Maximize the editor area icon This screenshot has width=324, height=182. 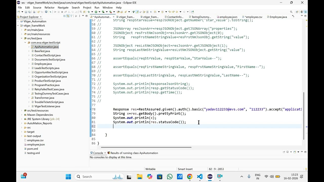306,16
